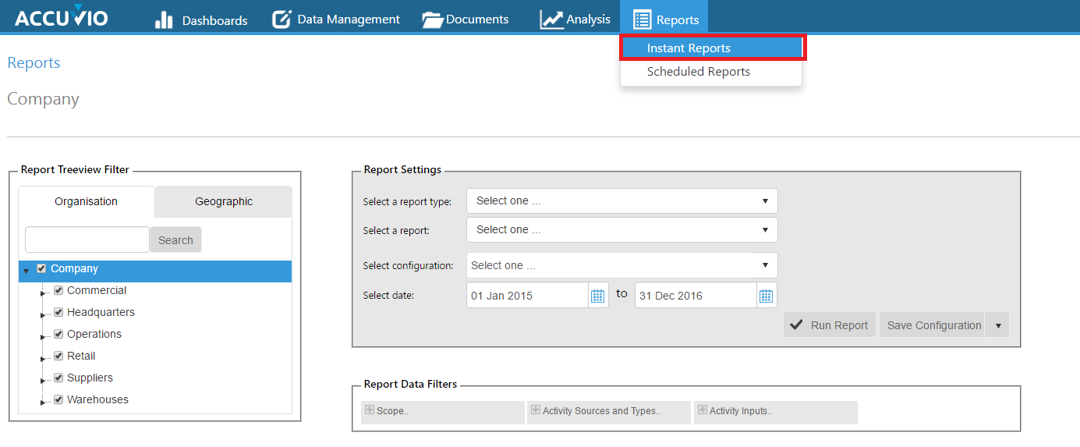Select the Company tree item label
This screenshot has height=447, width=1080.
(74, 268)
